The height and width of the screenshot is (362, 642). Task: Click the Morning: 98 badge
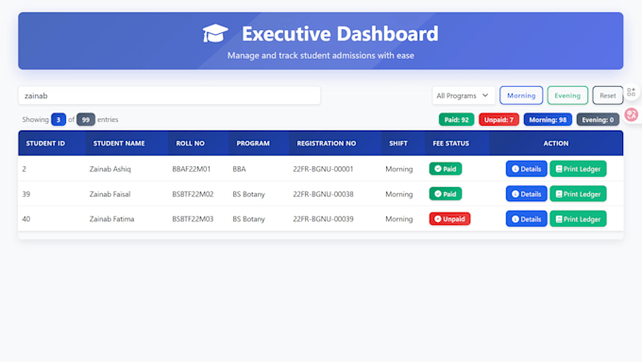[548, 120]
